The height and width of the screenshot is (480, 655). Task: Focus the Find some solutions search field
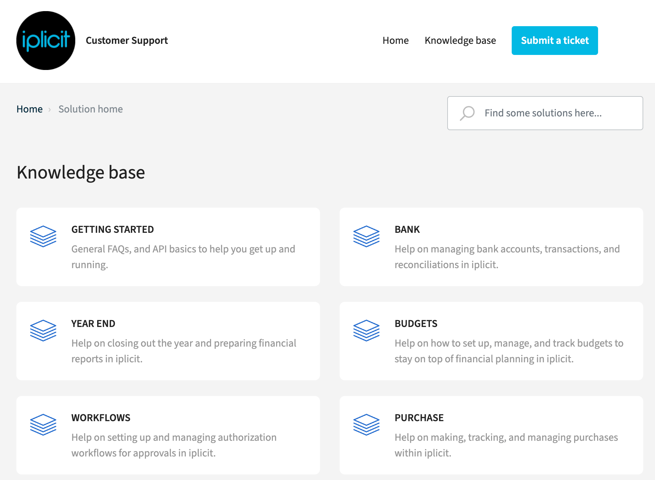[556, 113]
